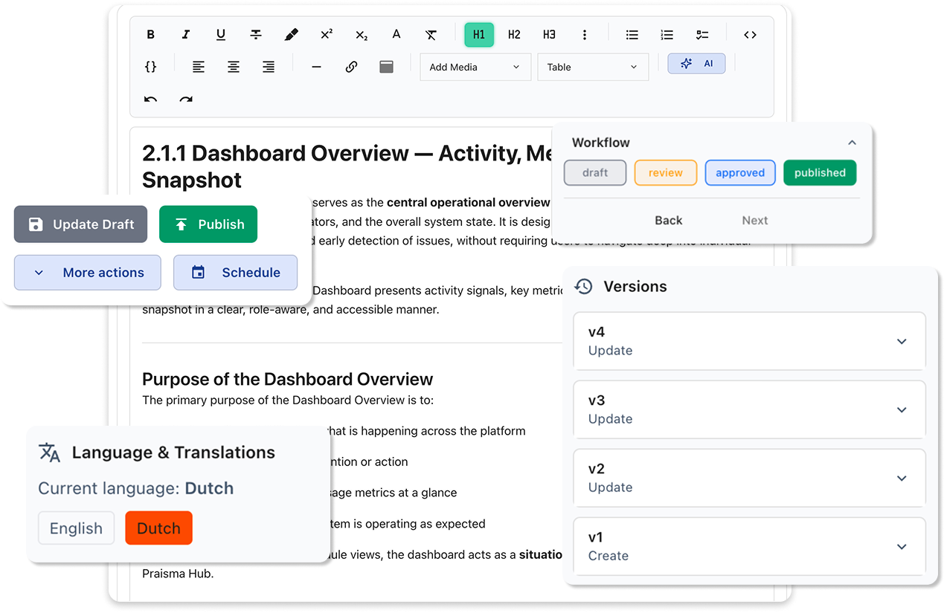Collapse the Workflow panel

coord(853,143)
